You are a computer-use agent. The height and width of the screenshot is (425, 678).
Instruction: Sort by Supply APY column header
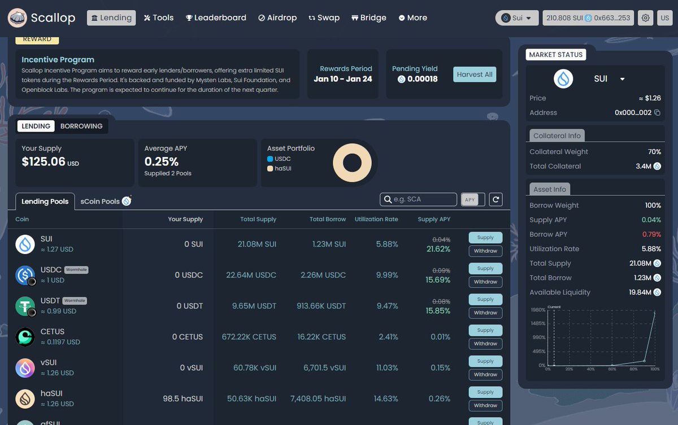pos(434,219)
